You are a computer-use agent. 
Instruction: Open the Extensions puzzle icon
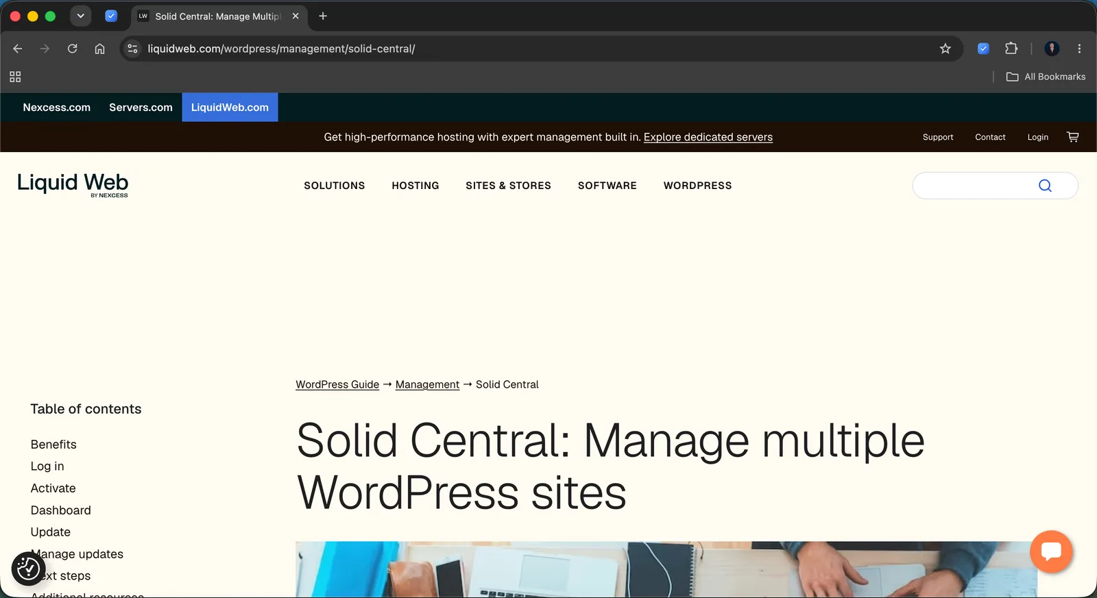click(1011, 49)
